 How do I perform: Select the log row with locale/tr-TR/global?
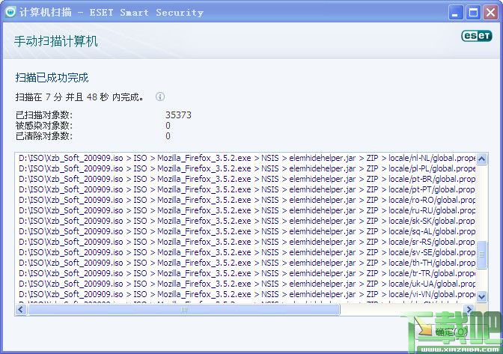(x=247, y=273)
